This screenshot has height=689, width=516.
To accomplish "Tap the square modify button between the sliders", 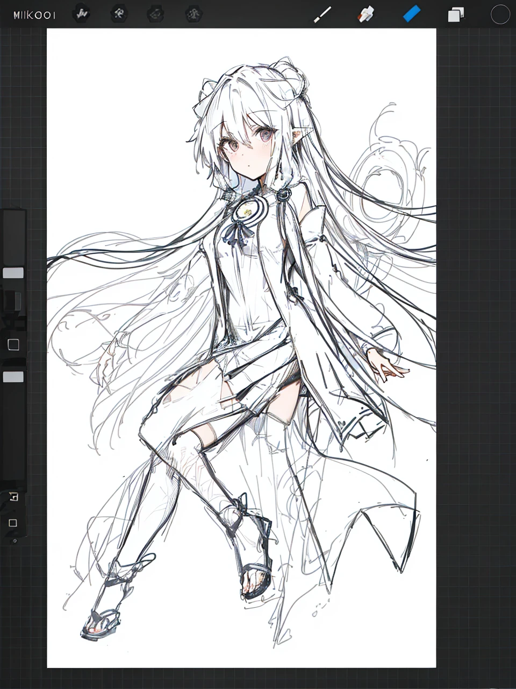I will tap(13, 345).
